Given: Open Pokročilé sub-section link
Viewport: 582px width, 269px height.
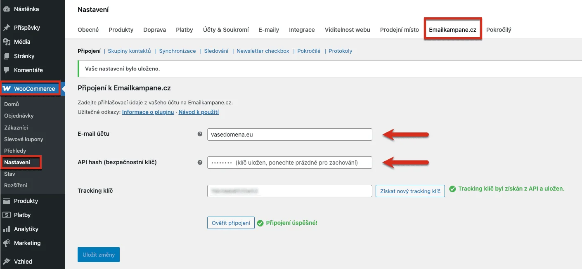Looking at the screenshot, I should [x=309, y=51].
